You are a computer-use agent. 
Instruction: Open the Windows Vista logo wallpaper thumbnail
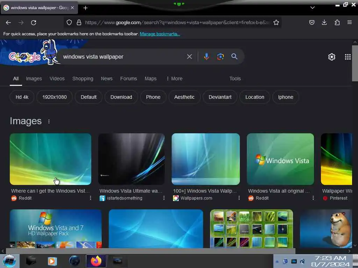(280, 159)
